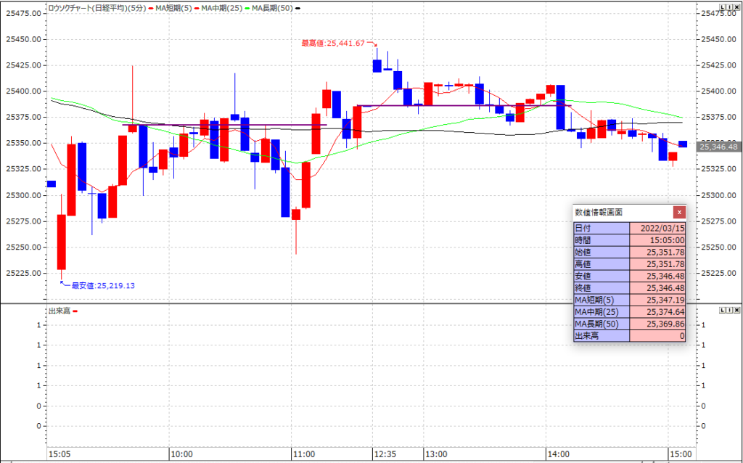Click the 出来高 volume pane label

[x=59, y=311]
